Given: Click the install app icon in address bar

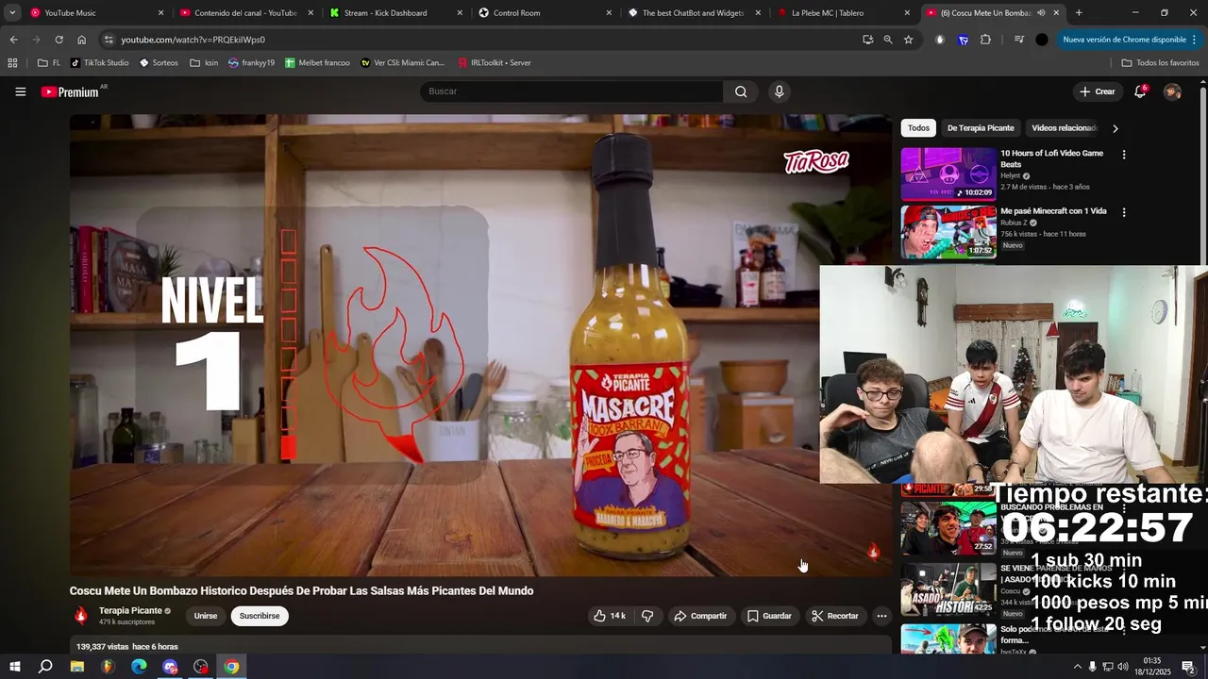Looking at the screenshot, I should 867,40.
